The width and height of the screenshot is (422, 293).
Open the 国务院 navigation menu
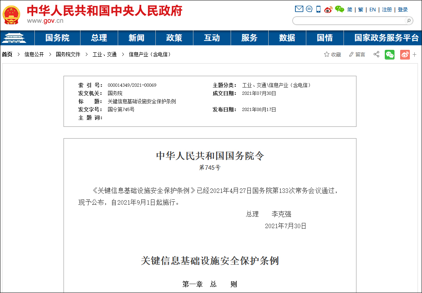[x=57, y=38]
